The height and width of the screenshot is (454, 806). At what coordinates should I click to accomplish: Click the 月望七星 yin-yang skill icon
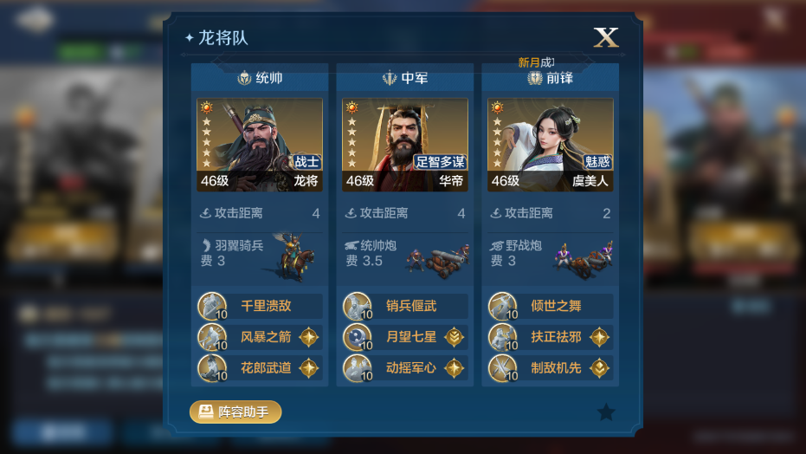[x=358, y=337]
